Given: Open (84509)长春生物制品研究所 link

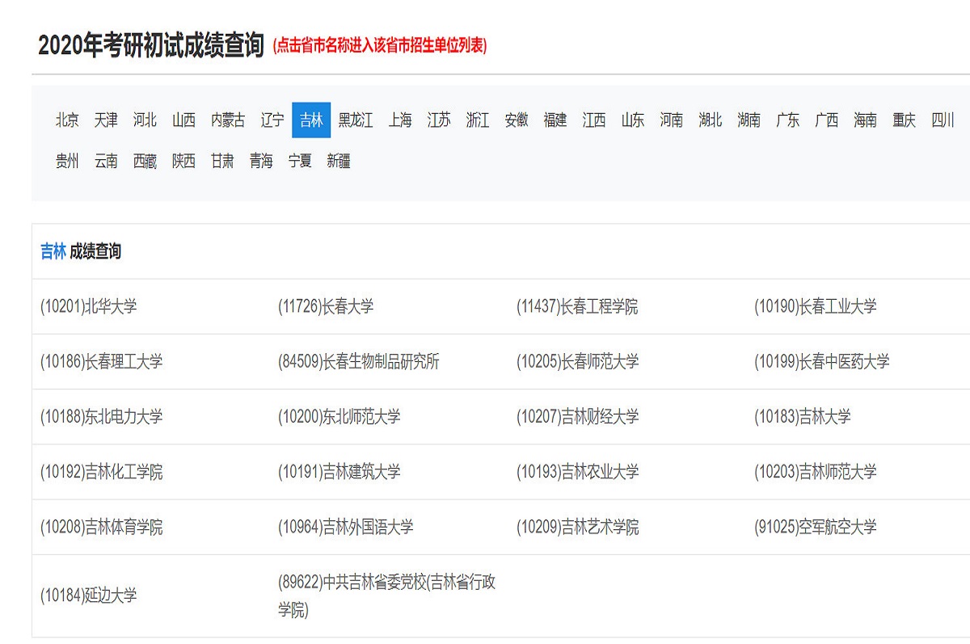Looking at the screenshot, I should (x=359, y=362).
